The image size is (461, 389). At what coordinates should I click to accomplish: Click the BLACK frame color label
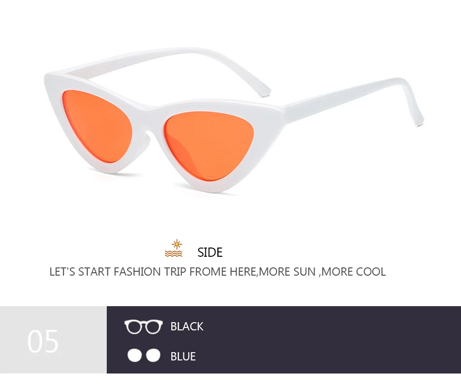tap(187, 327)
